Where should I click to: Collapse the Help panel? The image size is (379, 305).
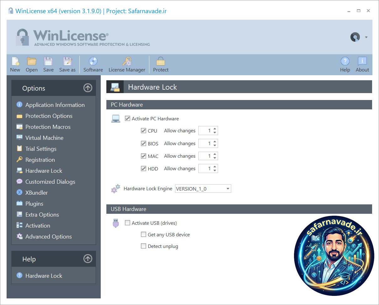point(88,259)
